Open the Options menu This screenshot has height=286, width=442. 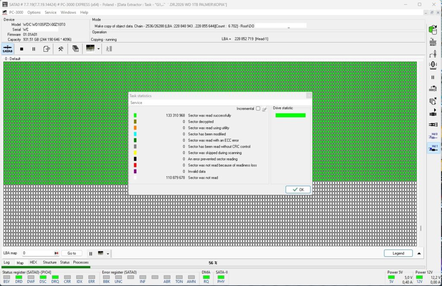34,13
